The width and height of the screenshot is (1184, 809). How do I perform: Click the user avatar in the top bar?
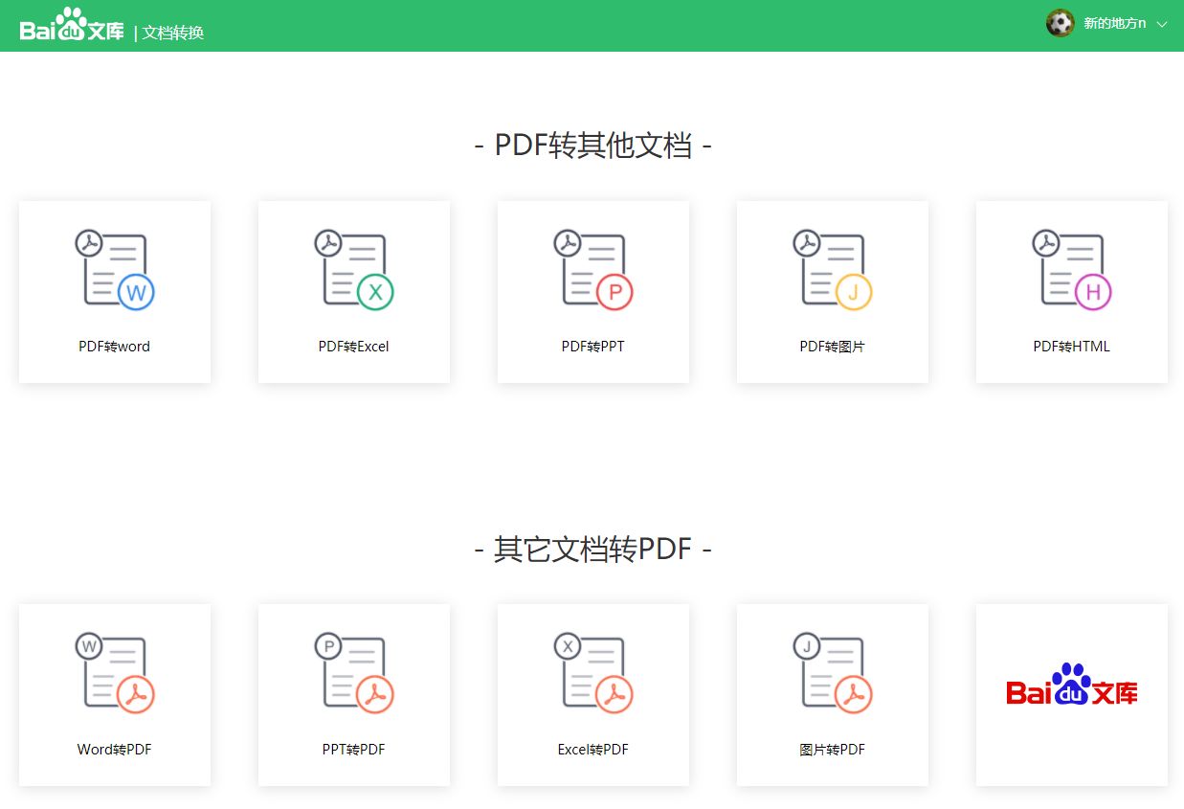point(1060,23)
